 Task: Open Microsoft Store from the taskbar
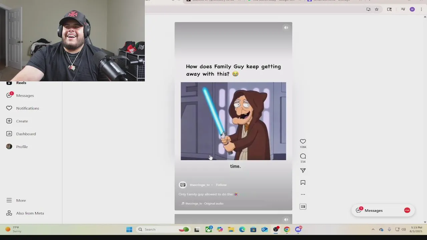pos(253,229)
